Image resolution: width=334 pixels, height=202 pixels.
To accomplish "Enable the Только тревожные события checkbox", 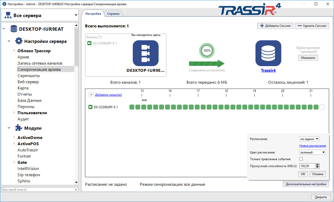I will click(x=301, y=159).
